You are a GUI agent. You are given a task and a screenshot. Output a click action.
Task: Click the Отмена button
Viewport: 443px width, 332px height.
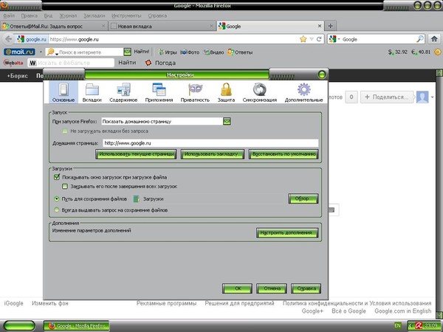pyautogui.click(x=272, y=288)
